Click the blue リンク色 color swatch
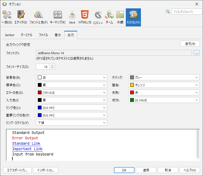This screenshot has width=203, height=176. (40, 108)
